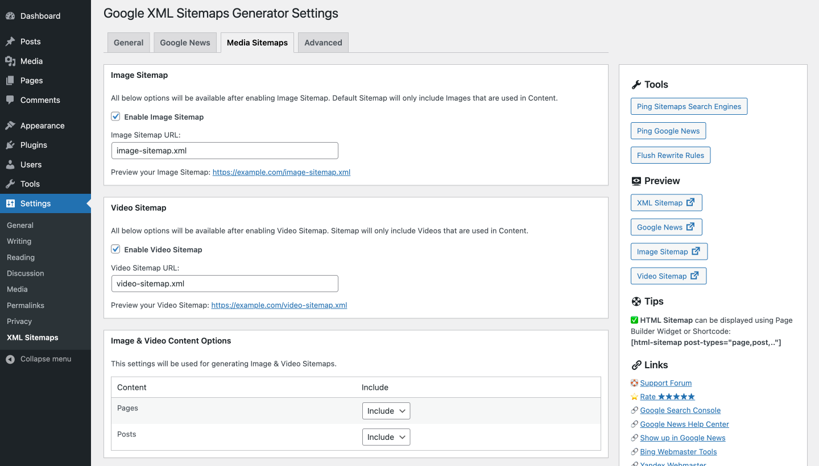
Task: Click the "Image & Video Content Options" heading
Action: point(171,341)
